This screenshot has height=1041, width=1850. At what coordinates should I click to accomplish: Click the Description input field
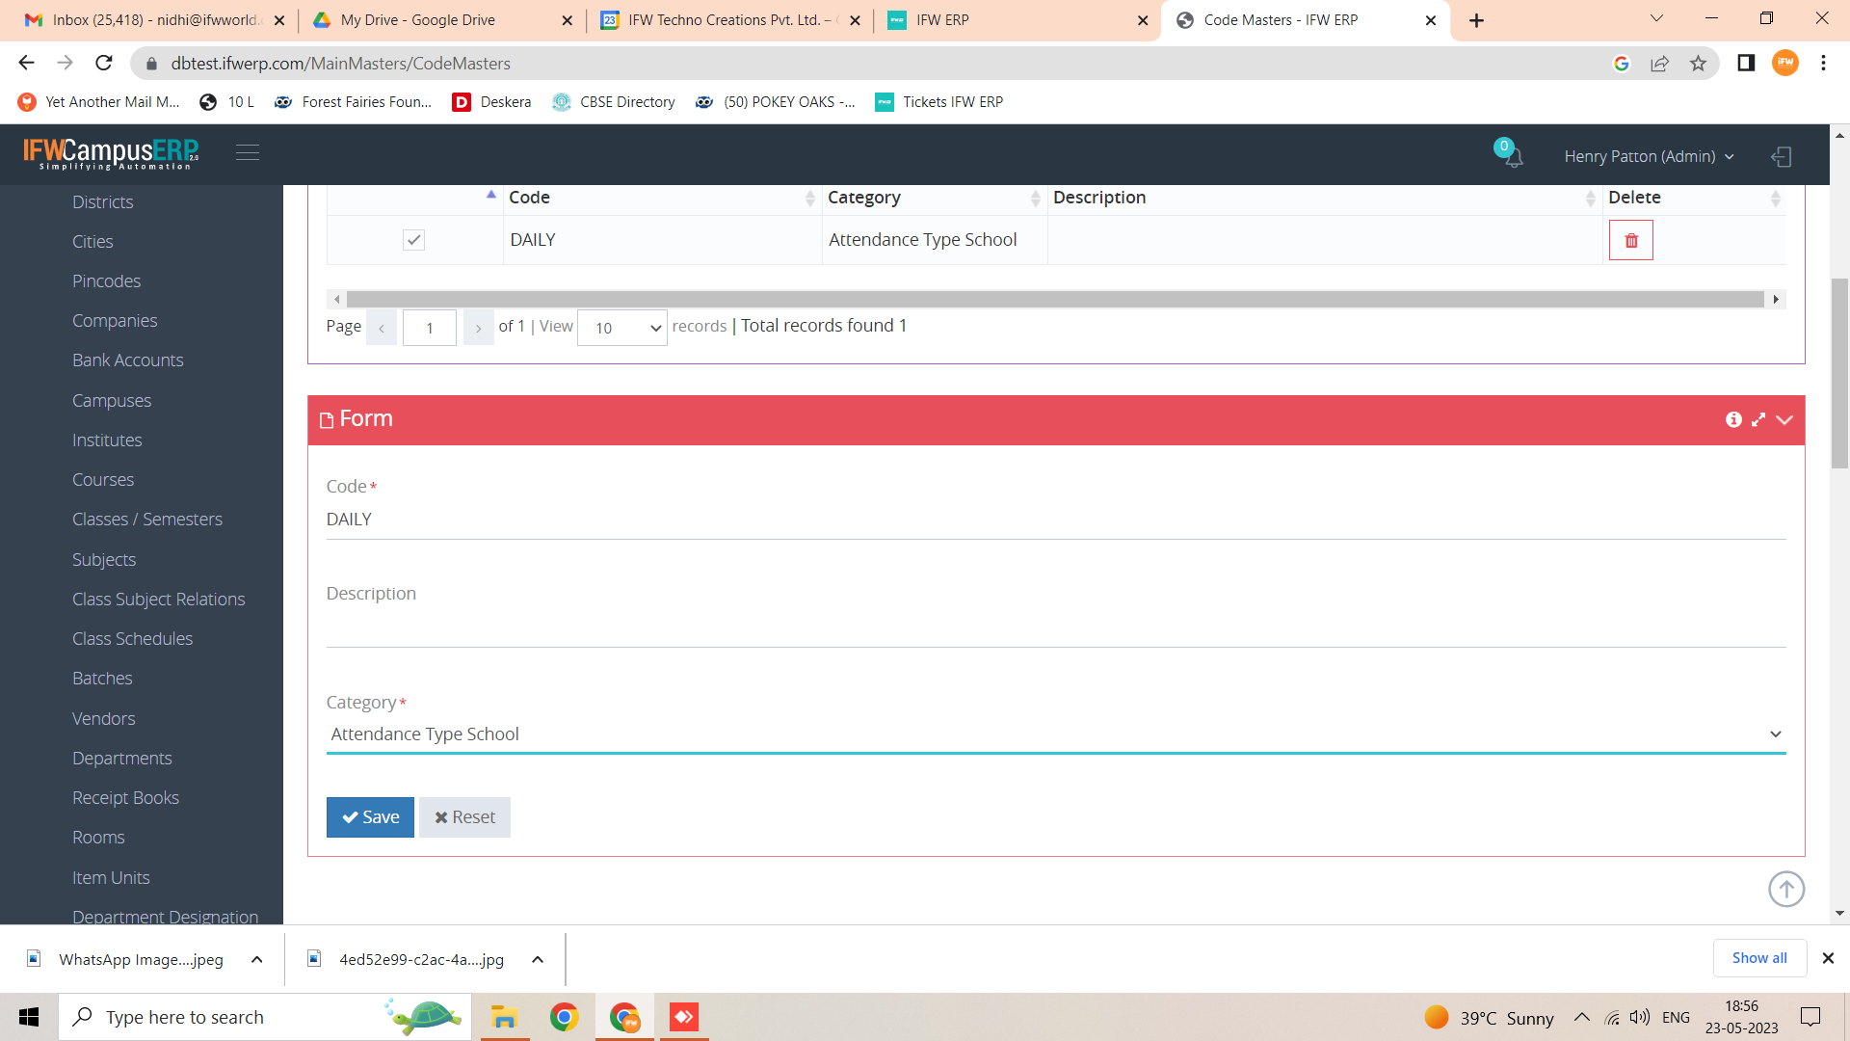tap(1056, 627)
